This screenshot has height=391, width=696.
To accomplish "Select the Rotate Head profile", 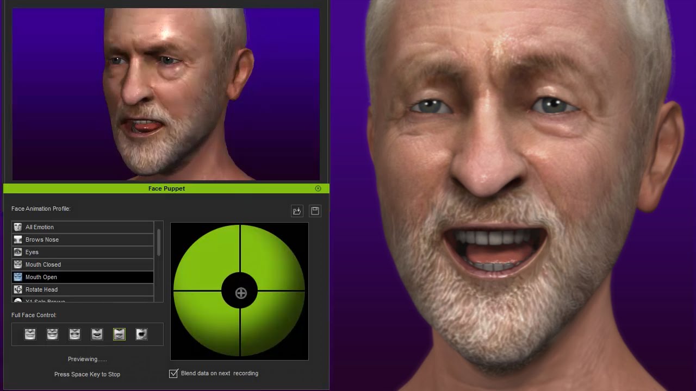I will [x=83, y=289].
